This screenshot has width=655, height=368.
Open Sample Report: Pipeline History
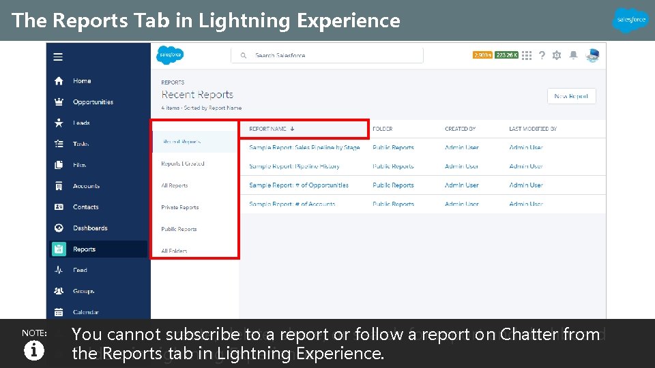pos(295,166)
